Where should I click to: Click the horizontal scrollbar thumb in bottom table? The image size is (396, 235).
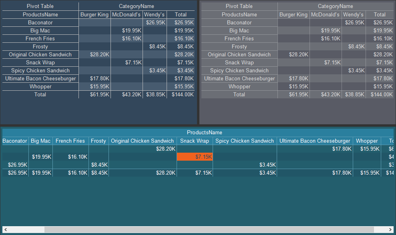[208, 230]
